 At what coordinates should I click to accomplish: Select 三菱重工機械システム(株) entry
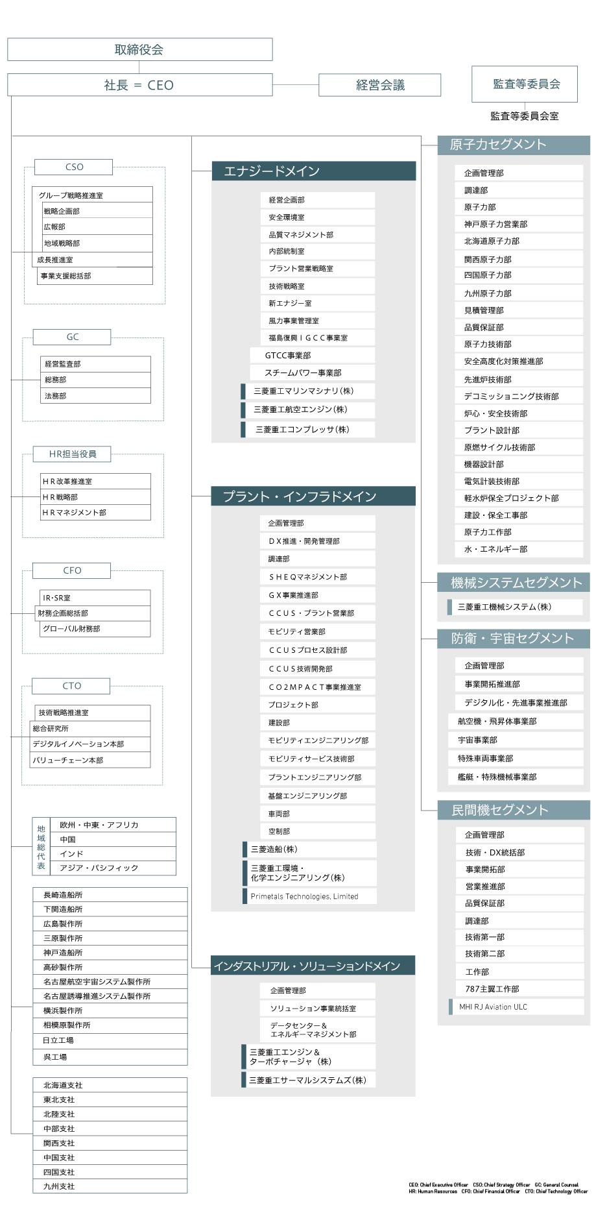point(515,607)
